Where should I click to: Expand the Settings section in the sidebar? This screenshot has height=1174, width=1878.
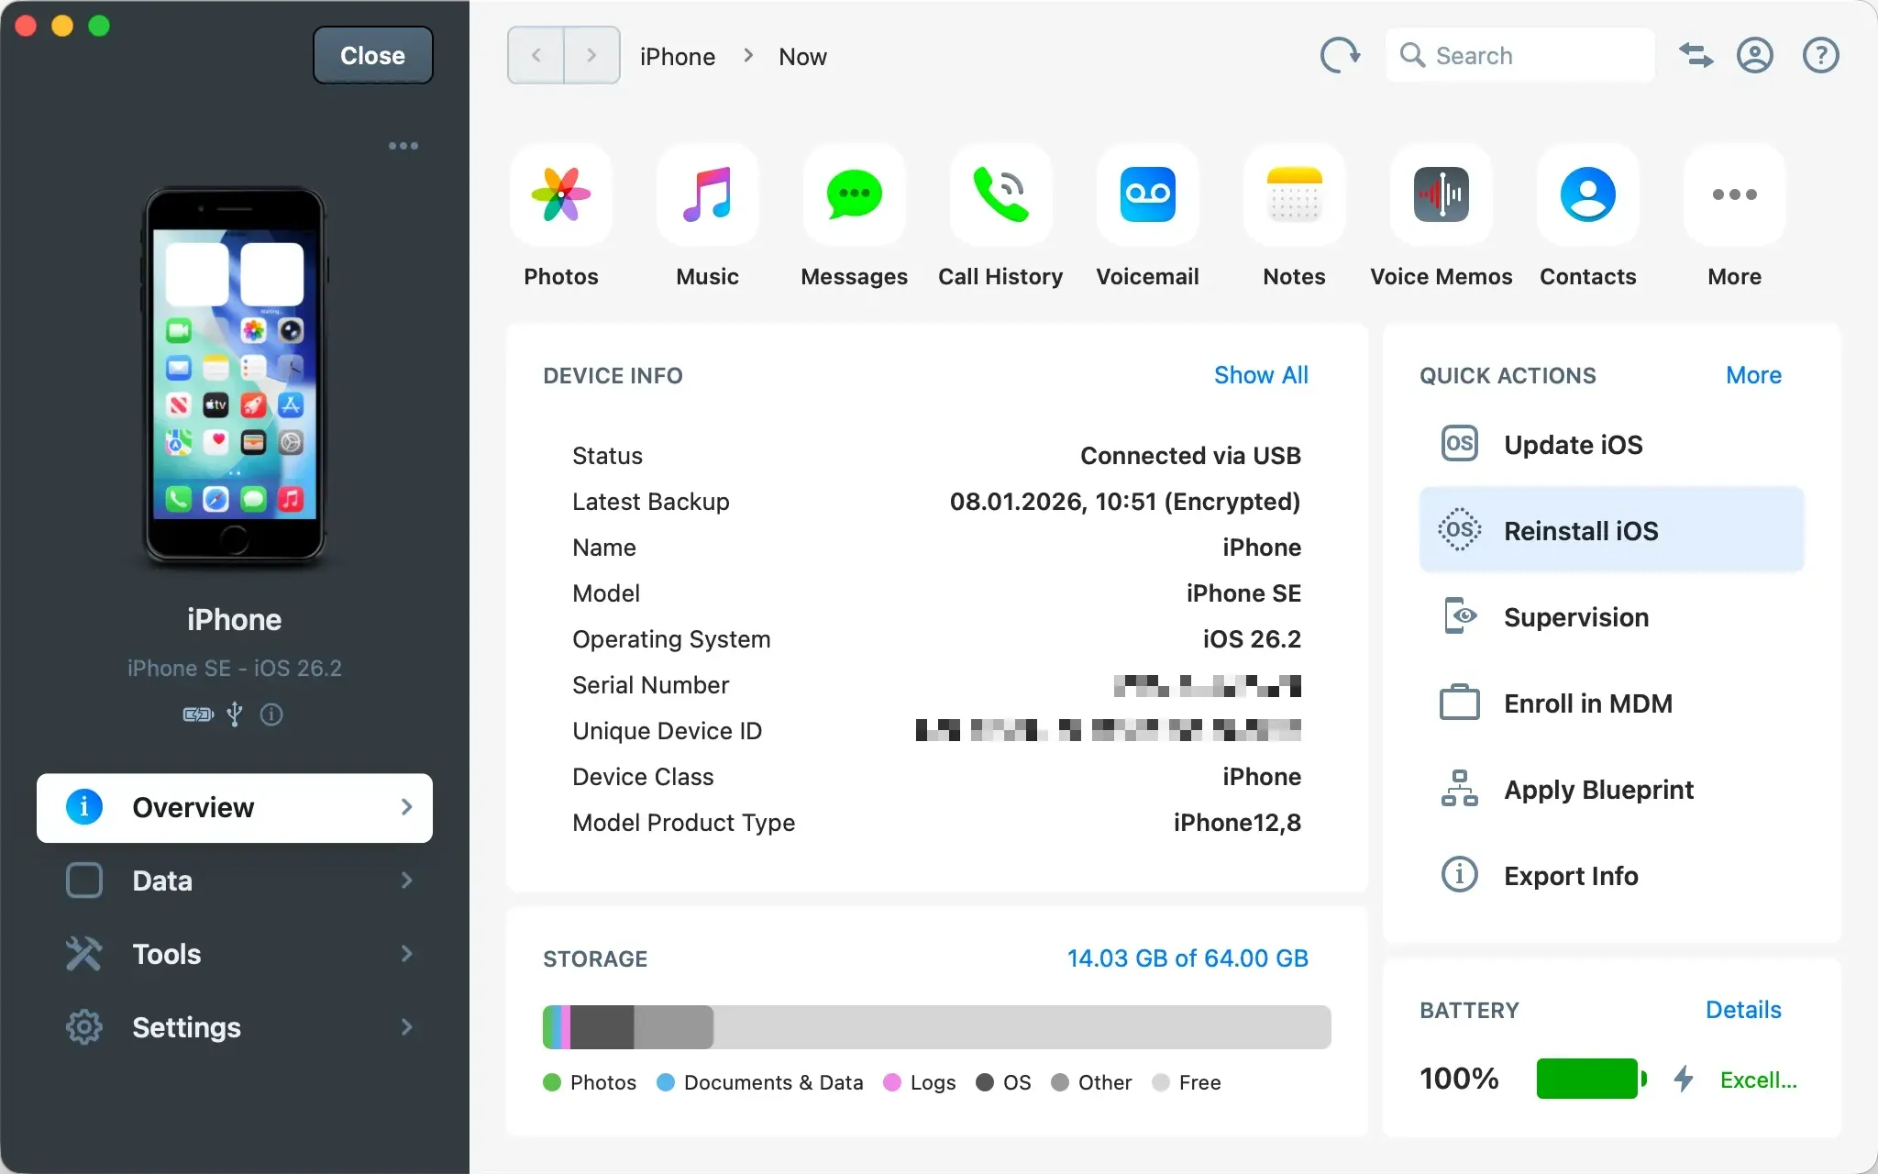point(235,1027)
